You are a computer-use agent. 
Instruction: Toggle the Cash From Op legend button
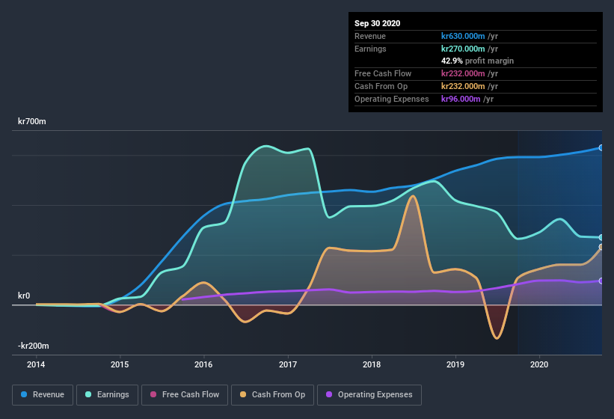pyautogui.click(x=271, y=394)
